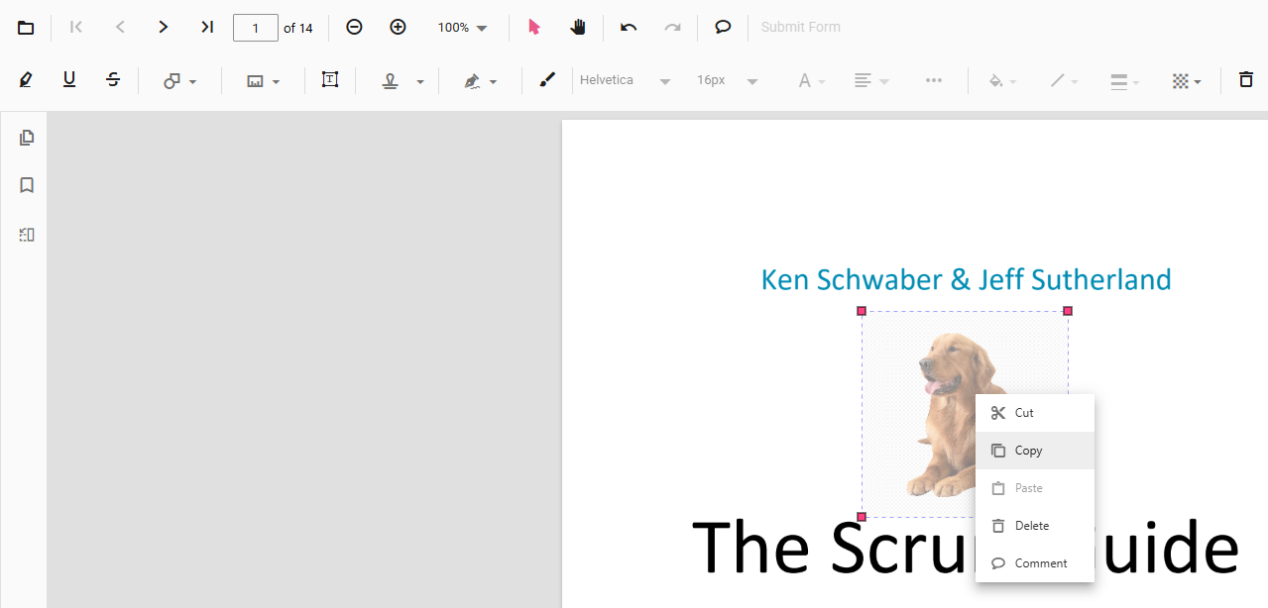The image size is (1268, 608).
Task: Select the ink drawing brush tool
Action: tap(547, 80)
